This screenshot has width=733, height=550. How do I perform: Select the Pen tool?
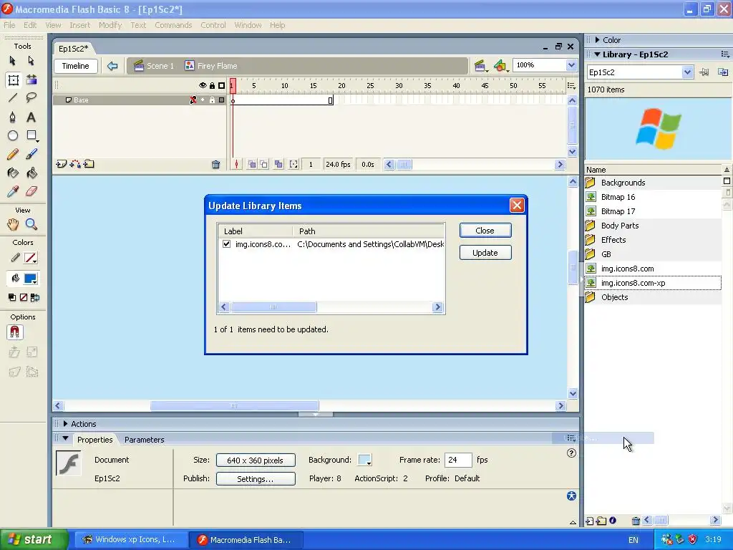pyautogui.click(x=13, y=117)
